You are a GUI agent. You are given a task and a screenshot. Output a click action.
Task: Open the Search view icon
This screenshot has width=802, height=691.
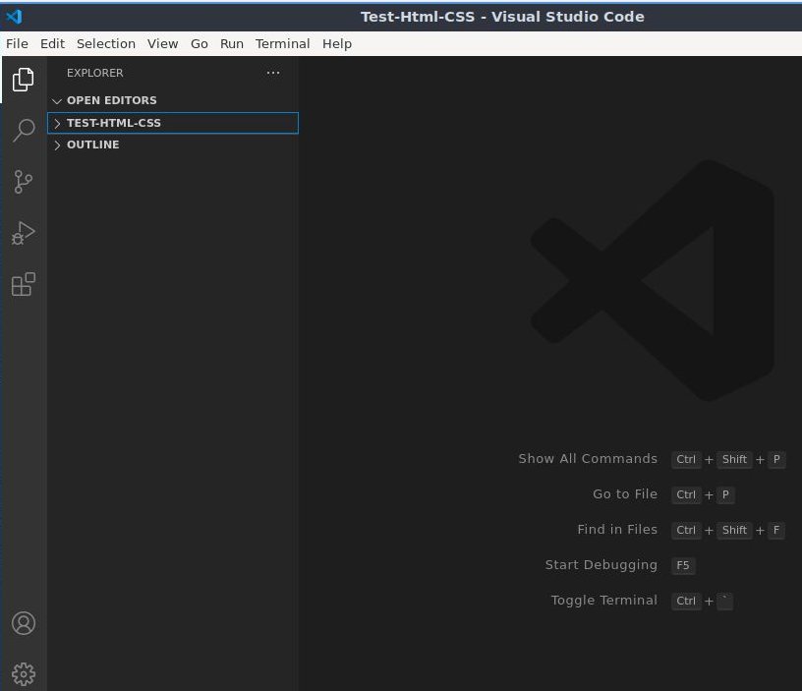pos(23,131)
